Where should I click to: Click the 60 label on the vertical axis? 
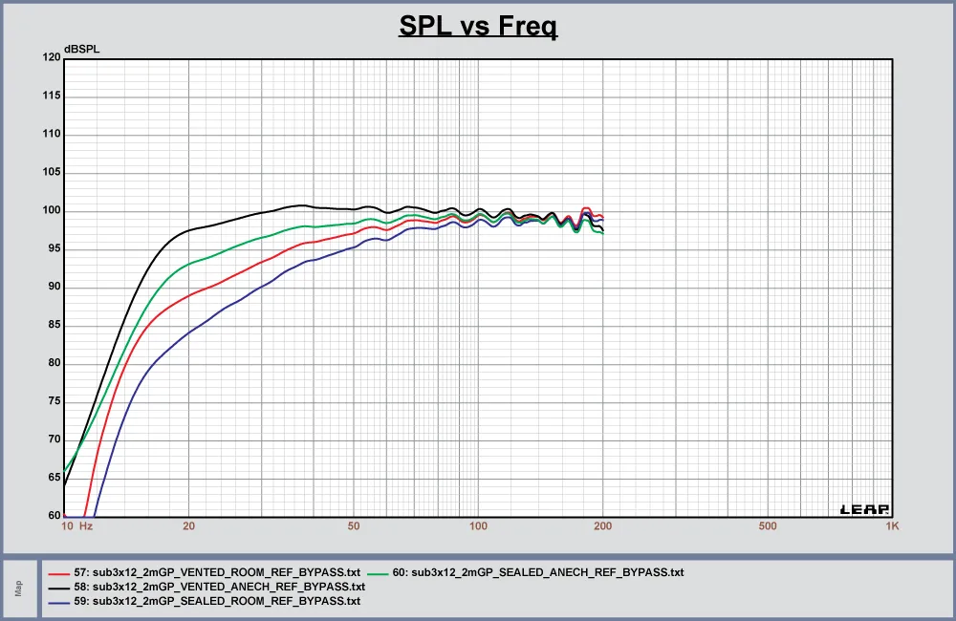coord(53,516)
